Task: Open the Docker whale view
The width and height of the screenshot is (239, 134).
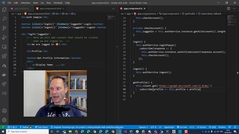Action: click(x=4, y=75)
